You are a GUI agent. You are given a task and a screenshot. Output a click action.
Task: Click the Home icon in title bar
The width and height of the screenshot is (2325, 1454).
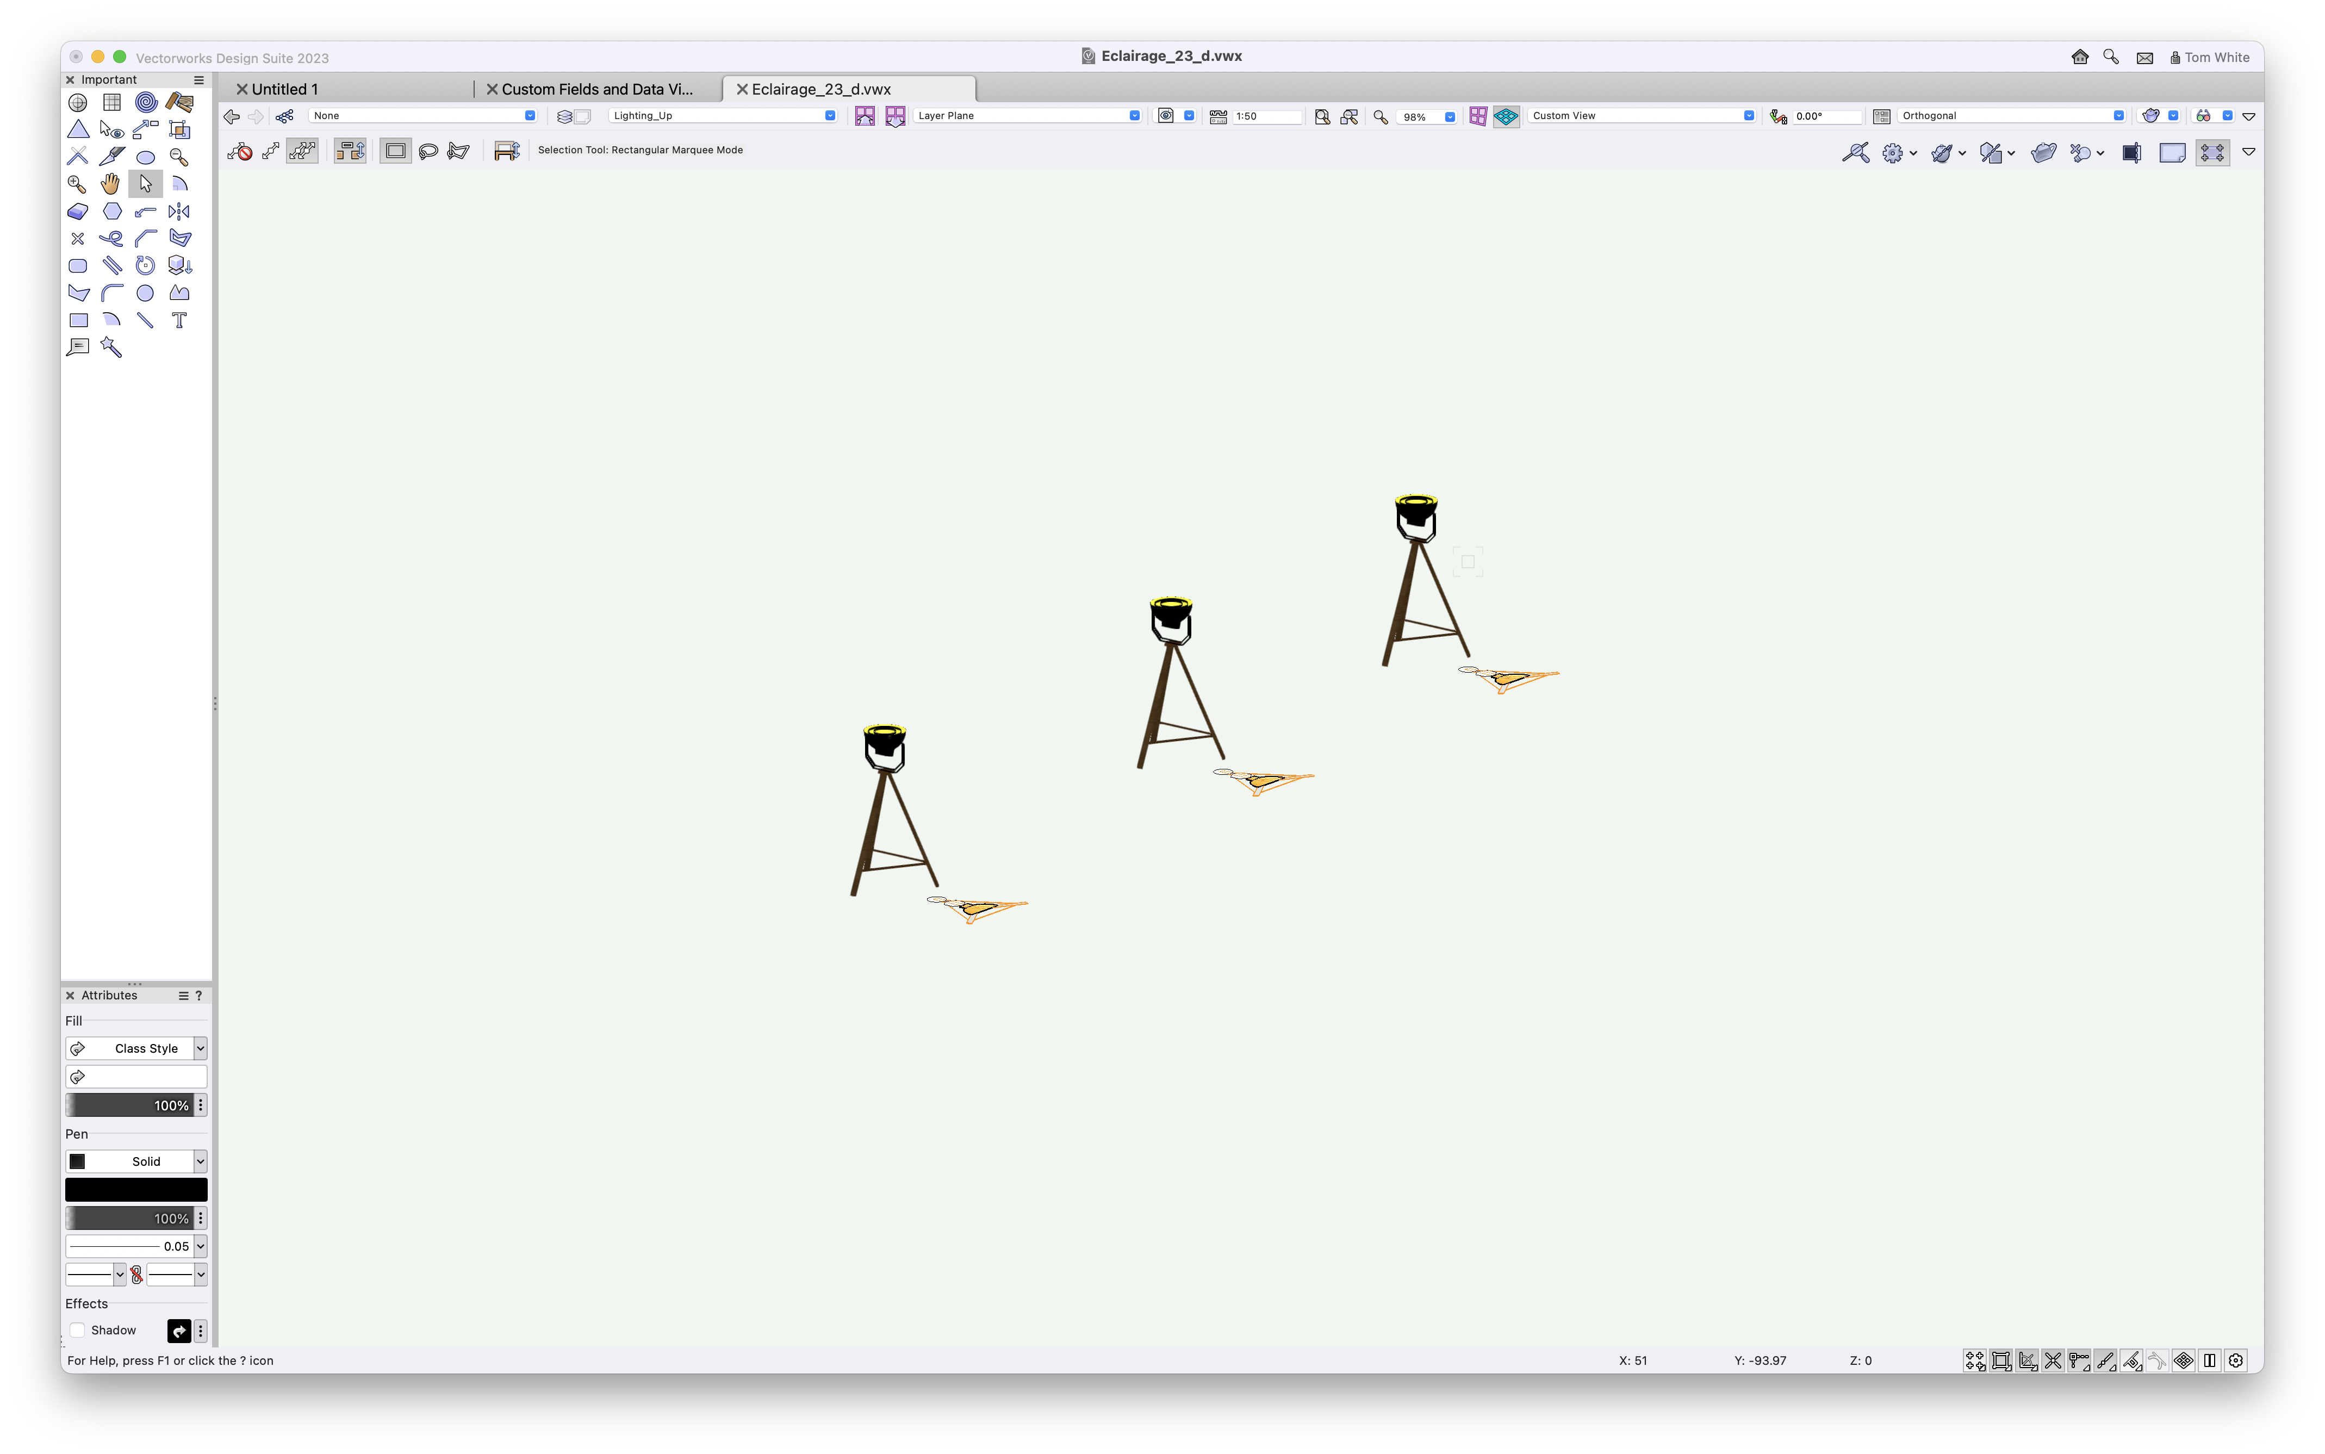pyautogui.click(x=2079, y=57)
